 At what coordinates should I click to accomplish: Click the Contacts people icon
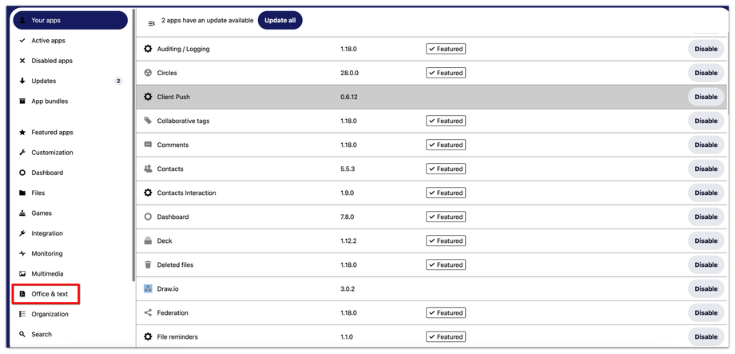(148, 169)
